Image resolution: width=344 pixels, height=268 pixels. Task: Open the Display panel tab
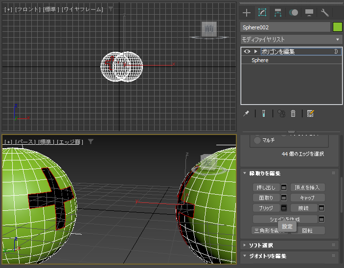coord(309,13)
